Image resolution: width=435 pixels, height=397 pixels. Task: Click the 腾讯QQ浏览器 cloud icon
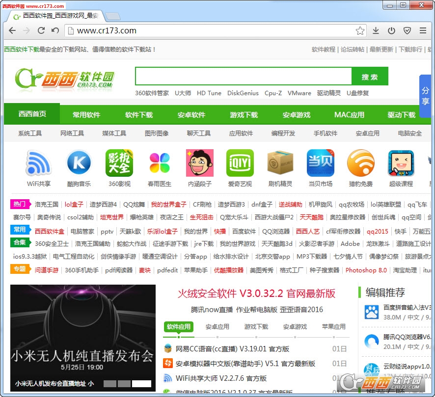(x=372, y=342)
